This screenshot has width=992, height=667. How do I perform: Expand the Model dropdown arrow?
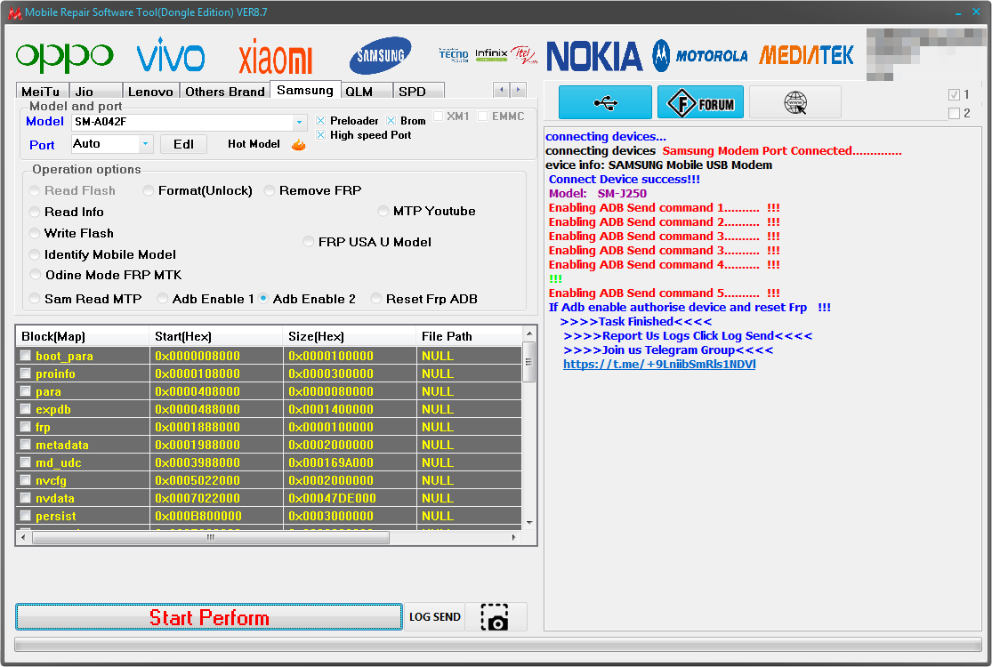point(299,122)
